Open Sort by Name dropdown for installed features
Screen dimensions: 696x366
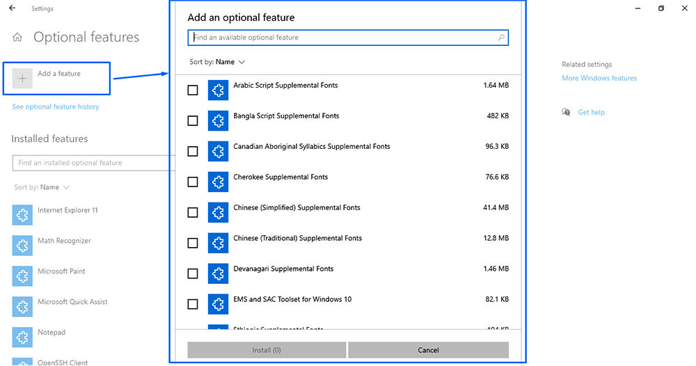pyautogui.click(x=42, y=187)
